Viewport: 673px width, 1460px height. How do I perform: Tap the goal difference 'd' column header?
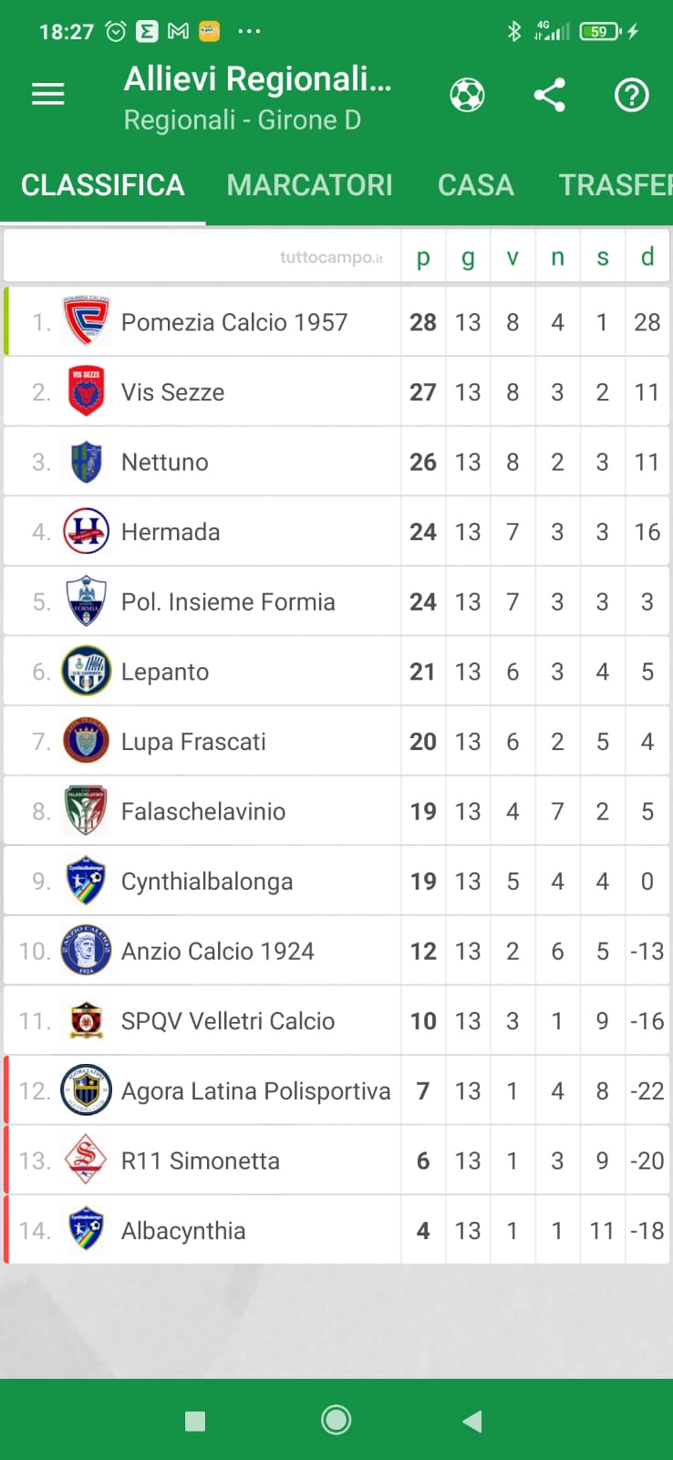[647, 257]
